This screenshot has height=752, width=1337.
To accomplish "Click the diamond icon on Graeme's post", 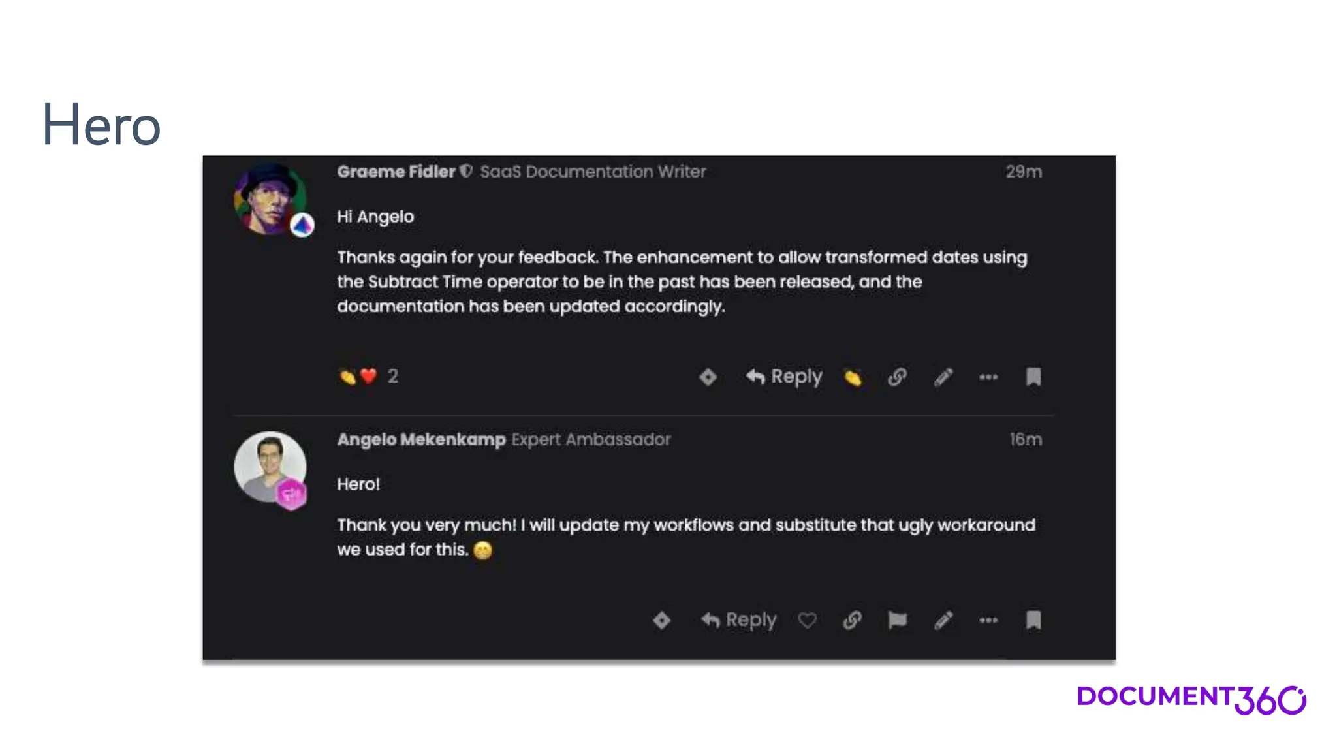I will [708, 377].
